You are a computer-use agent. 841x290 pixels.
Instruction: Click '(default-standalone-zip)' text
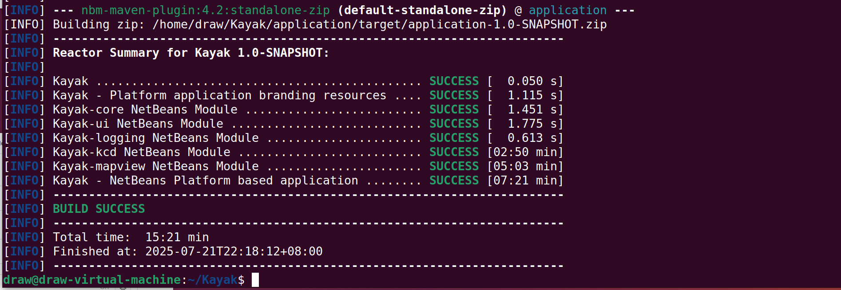[422, 10]
